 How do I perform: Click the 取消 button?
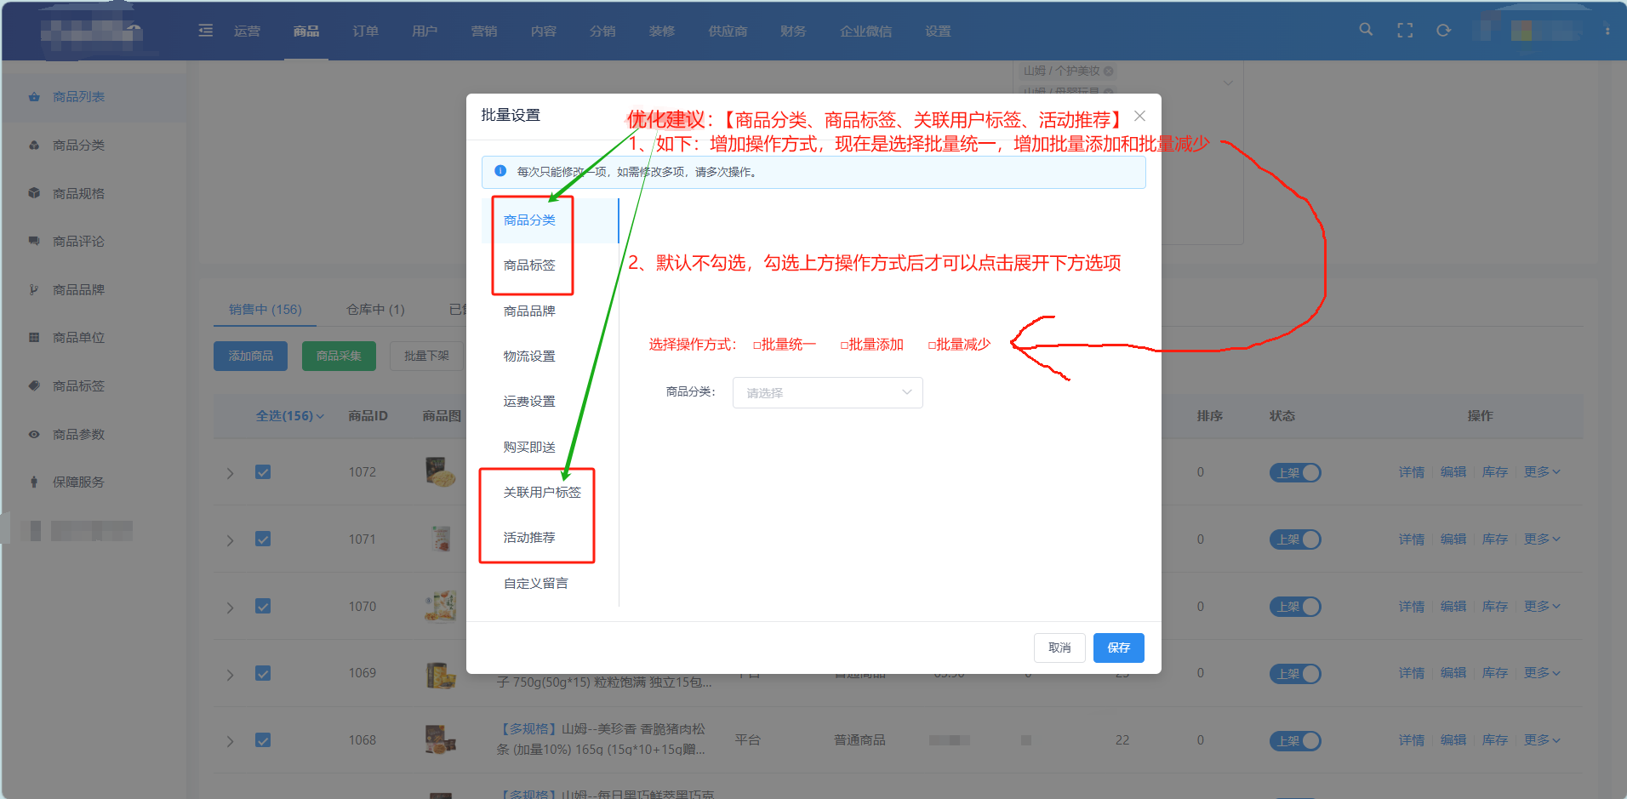(x=1059, y=648)
